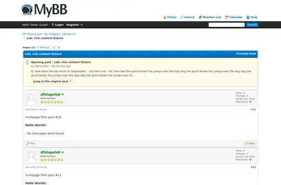Image resolution: width=281 pixels, height=185 pixels.
Task: Click avatar of post #11 author
Action: pos(31,98)
